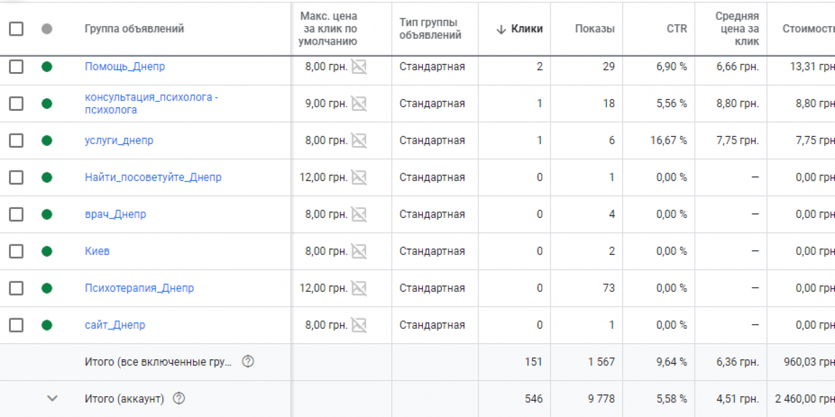Image resolution: width=835 pixels, height=417 pixels.
Task: Tick the Психотерапия_Днепр row checkbox
Action: [16, 288]
